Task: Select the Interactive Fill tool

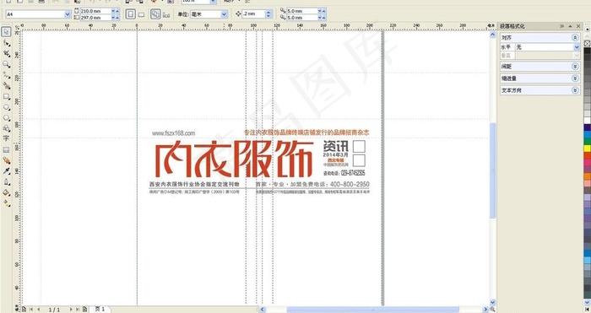Action: (x=6, y=203)
